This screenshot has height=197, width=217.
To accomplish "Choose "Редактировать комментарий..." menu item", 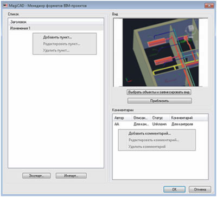I will pyautogui.click(x=154, y=140).
